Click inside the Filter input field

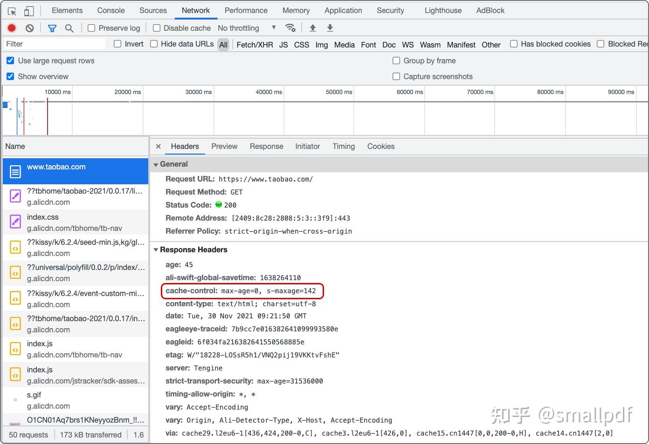(x=54, y=44)
